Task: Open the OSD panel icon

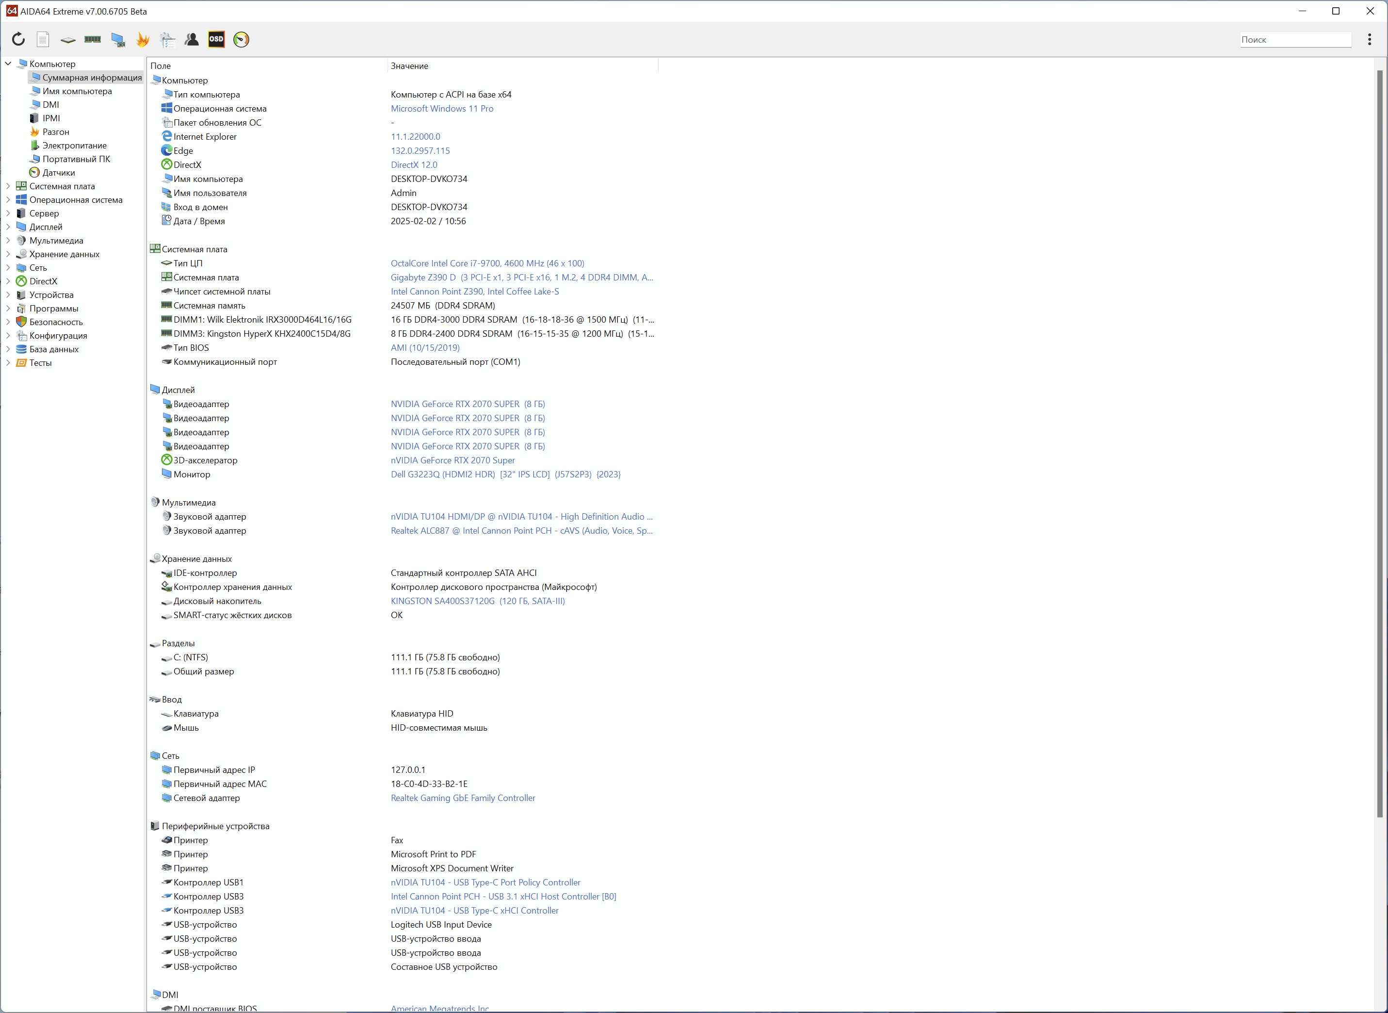Action: 216,40
